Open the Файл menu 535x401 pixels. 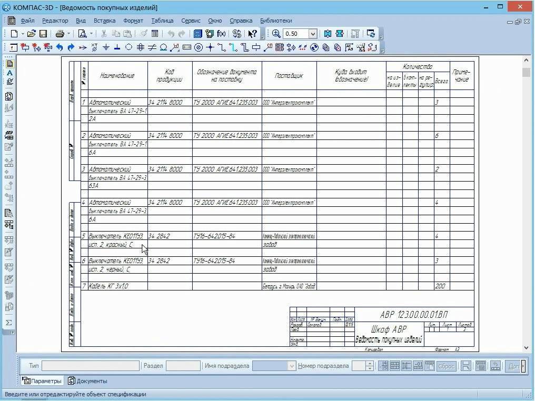(27, 21)
